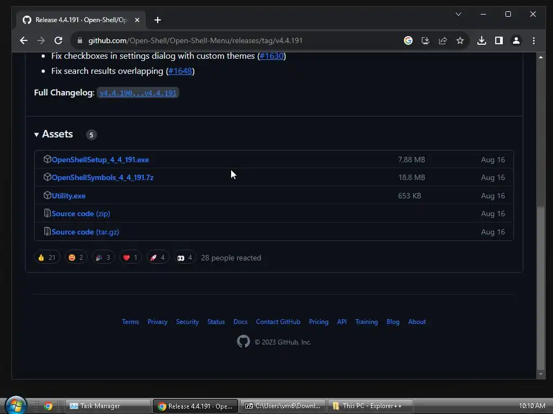Open a new browser tab
The height and width of the screenshot is (414, 553).
coord(158,20)
